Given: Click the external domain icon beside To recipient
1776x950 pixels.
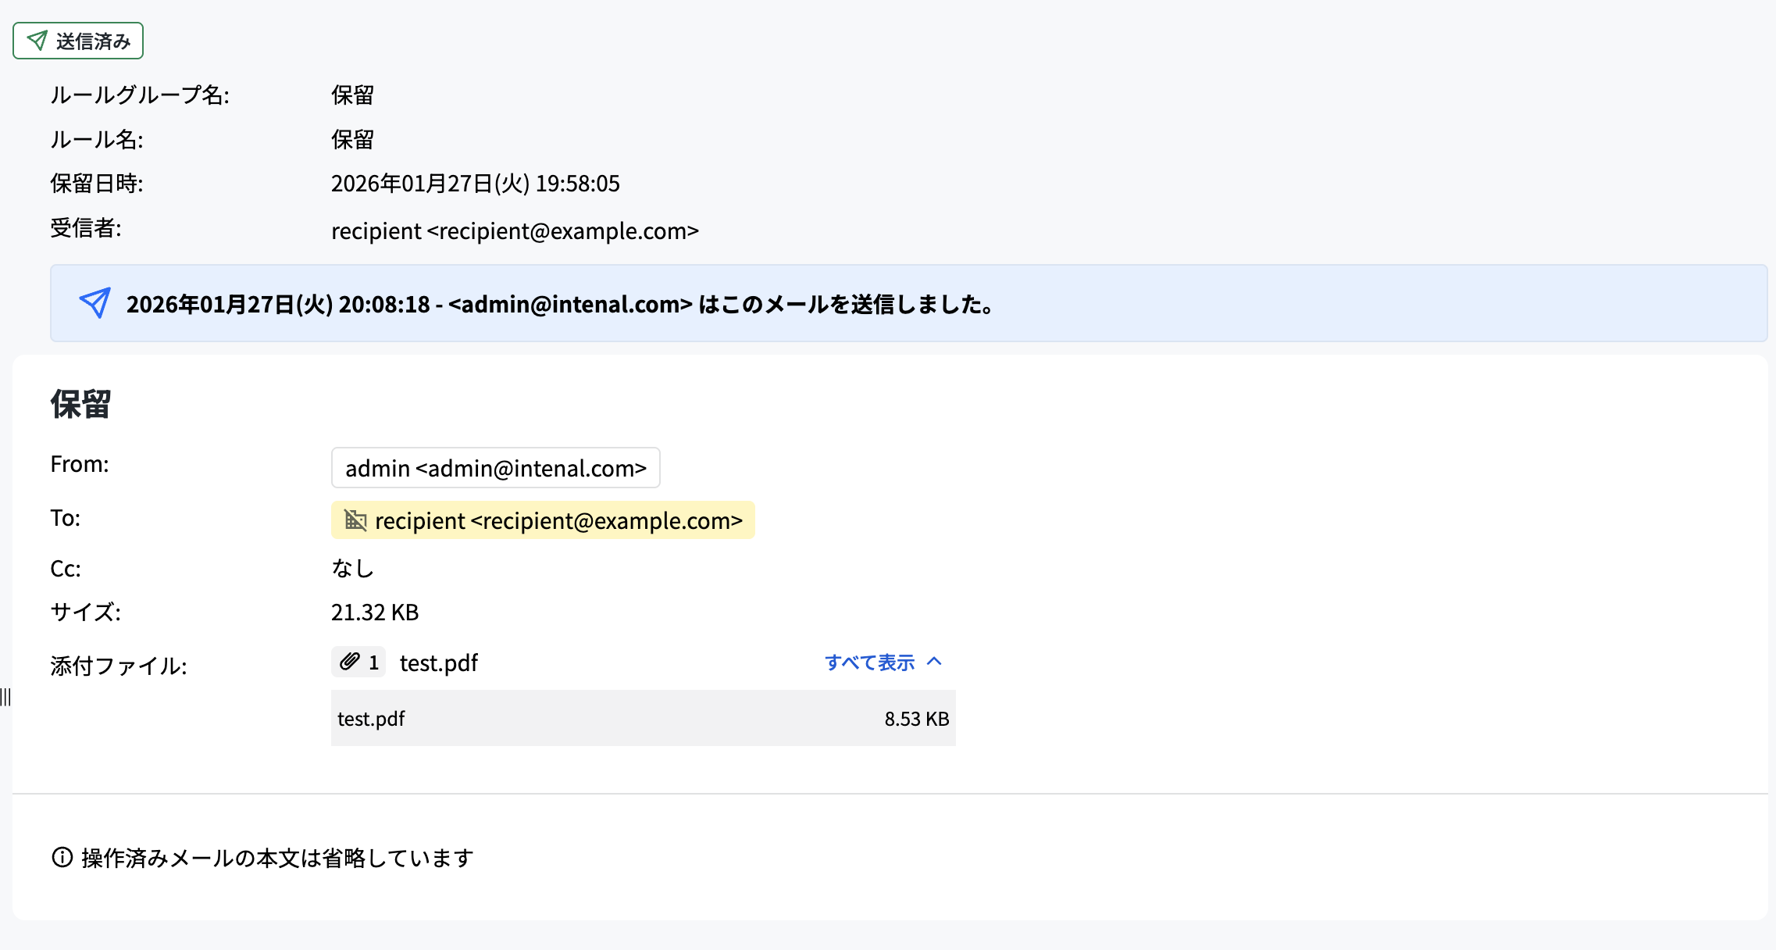Looking at the screenshot, I should point(355,520).
